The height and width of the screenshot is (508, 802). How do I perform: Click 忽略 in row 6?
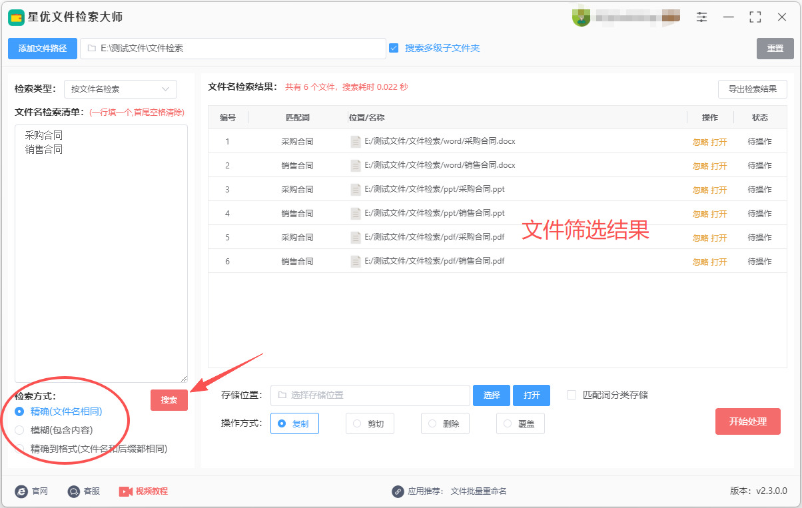[x=700, y=262]
